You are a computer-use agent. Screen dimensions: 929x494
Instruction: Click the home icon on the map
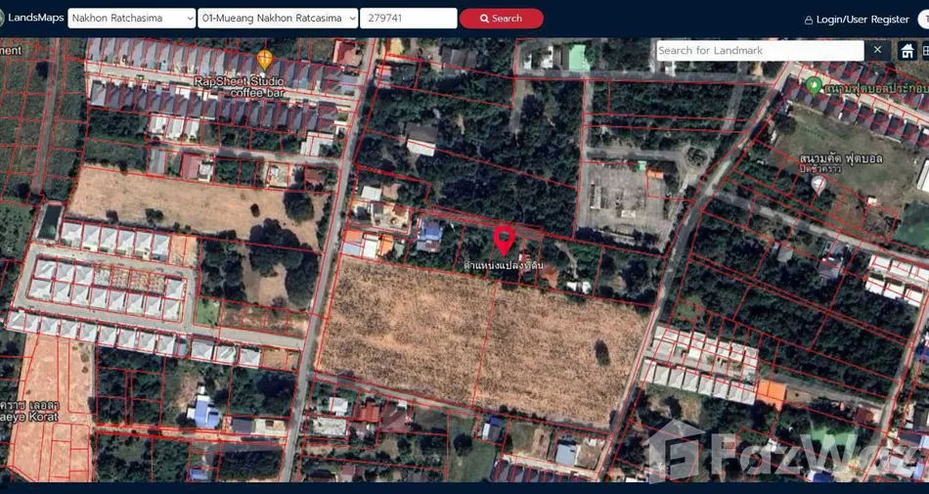click(x=907, y=51)
